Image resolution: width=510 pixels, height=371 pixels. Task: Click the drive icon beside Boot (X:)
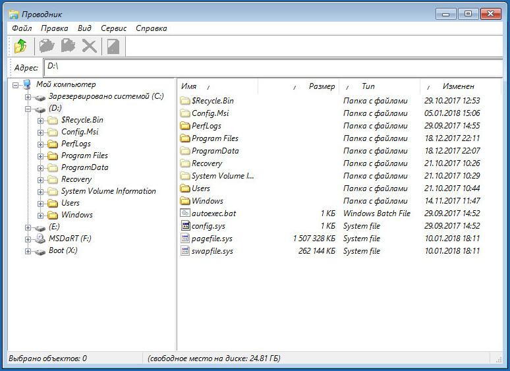[x=40, y=252]
